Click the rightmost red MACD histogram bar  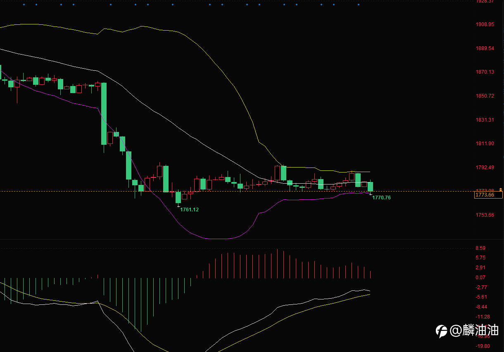pos(371,275)
